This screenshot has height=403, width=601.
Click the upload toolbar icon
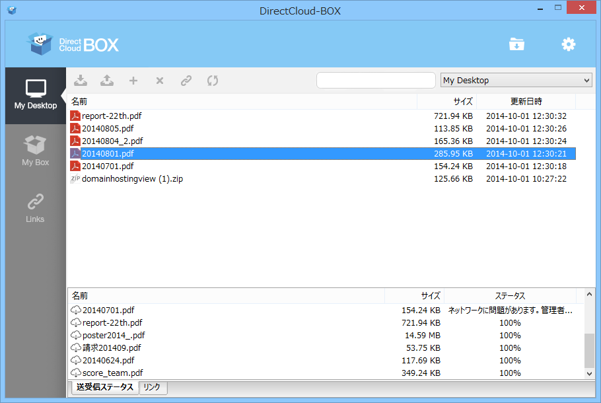point(107,81)
